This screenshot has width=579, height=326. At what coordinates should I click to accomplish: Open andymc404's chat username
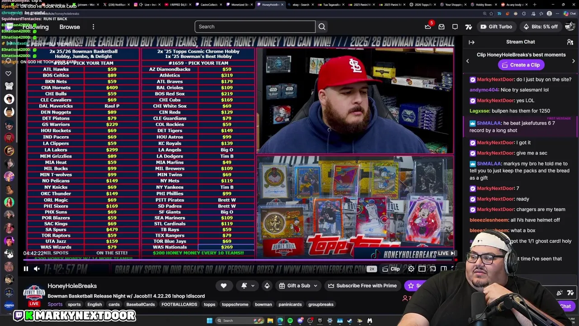484,90
